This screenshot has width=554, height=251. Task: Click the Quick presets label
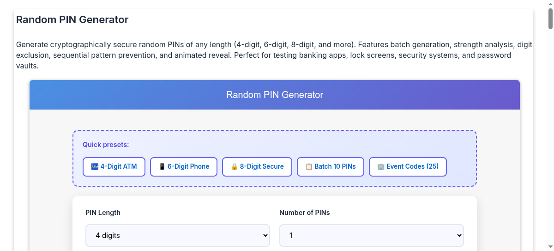106,145
